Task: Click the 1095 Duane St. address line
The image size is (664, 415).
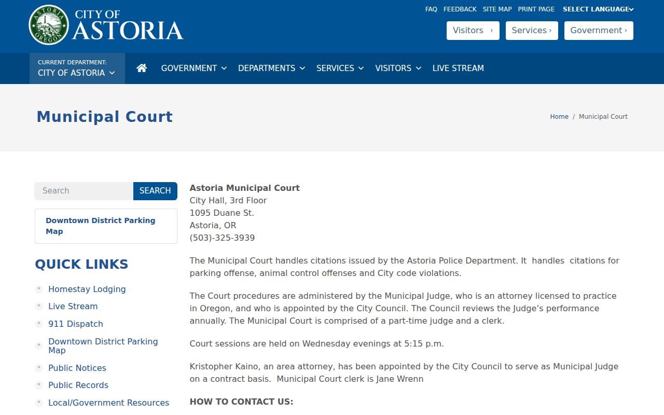Action: [x=222, y=213]
